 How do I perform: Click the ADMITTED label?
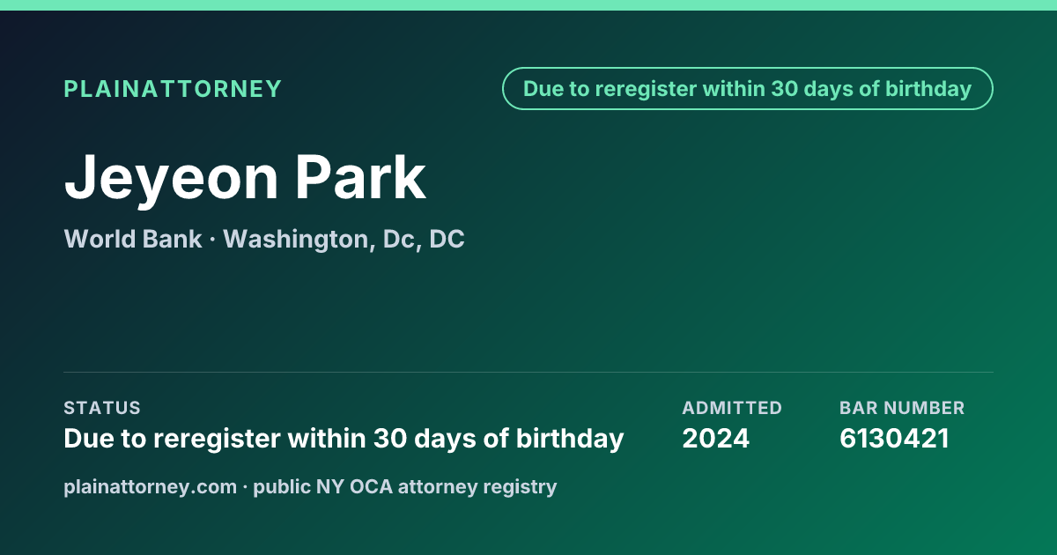tap(732, 408)
